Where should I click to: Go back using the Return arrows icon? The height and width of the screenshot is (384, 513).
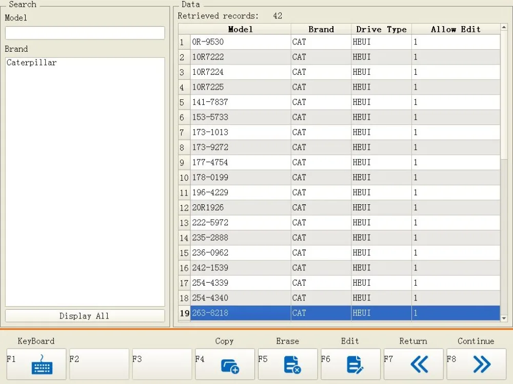tap(419, 365)
